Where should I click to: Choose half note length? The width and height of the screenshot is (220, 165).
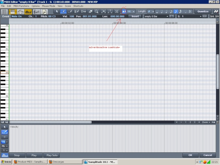(162, 12)
